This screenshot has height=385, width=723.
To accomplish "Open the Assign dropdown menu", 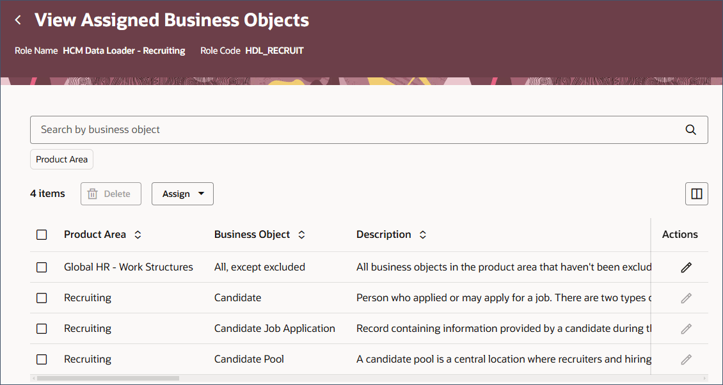I will click(182, 194).
